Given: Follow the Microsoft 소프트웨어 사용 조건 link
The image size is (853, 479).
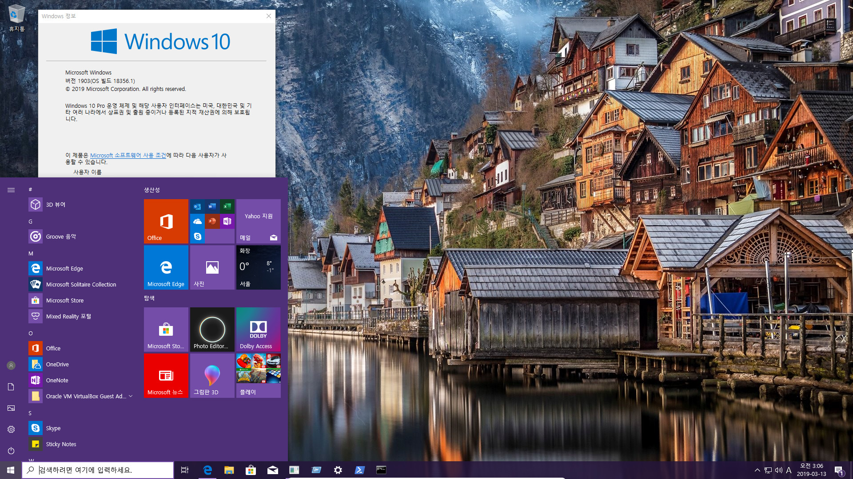Looking at the screenshot, I should [x=128, y=155].
